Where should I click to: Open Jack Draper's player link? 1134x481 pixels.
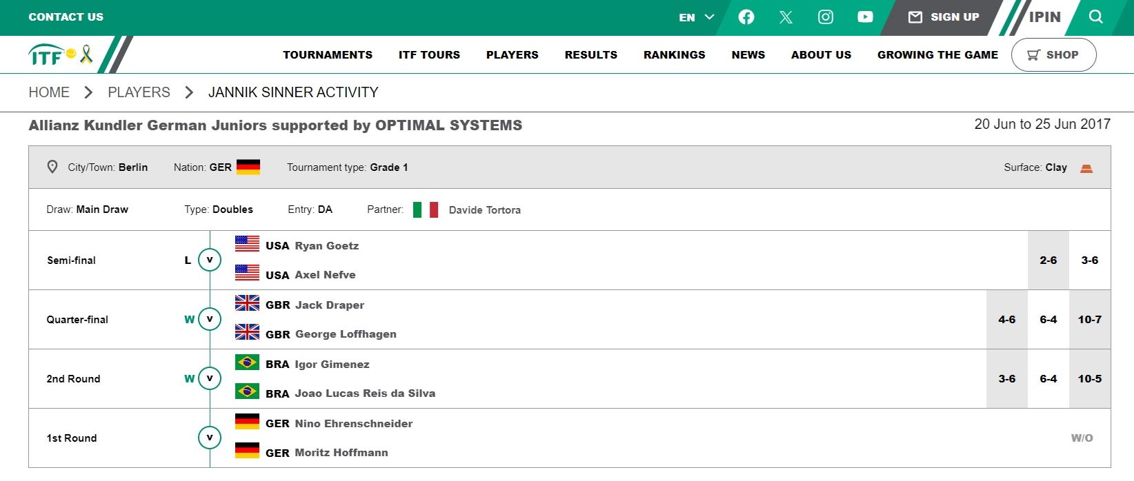(329, 305)
